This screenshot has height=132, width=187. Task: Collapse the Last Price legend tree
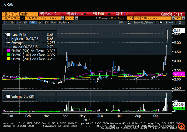pyautogui.click(x=5, y=34)
